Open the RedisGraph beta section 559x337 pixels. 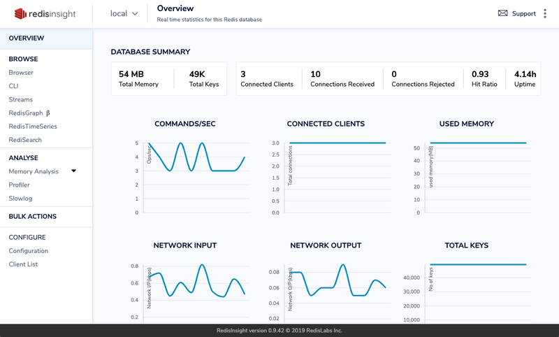[29, 113]
